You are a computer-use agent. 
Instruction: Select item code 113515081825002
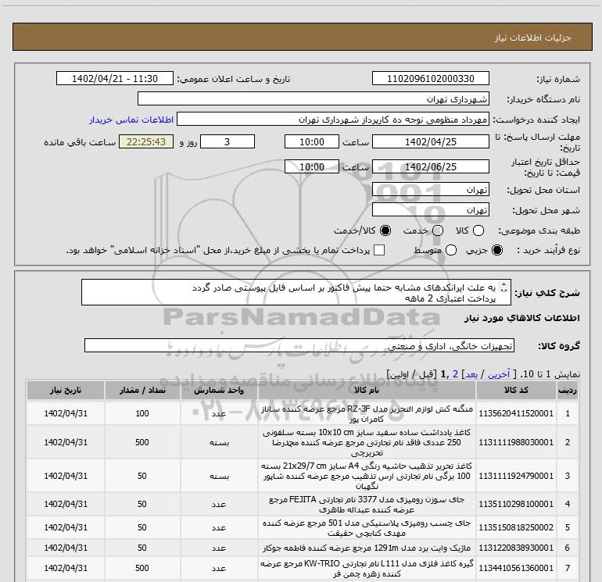[516, 527]
